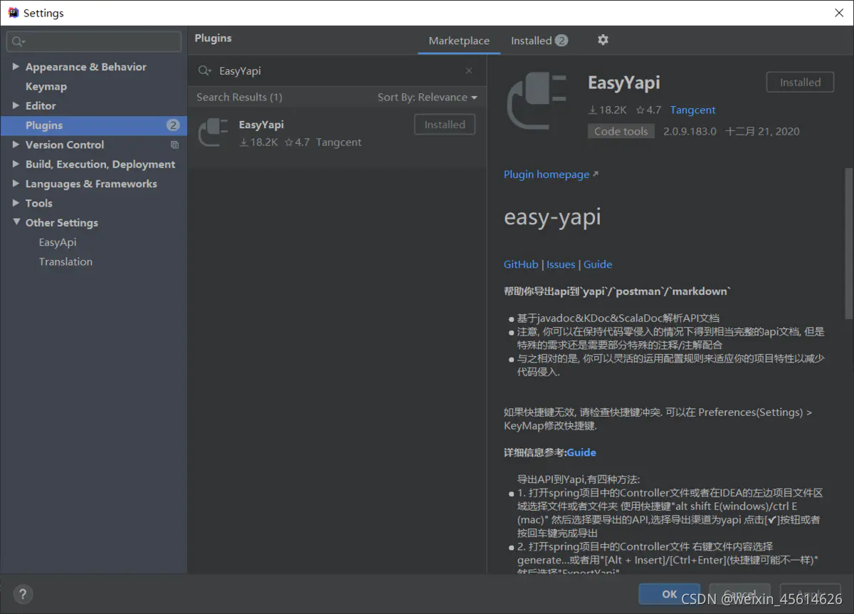Open the help question mark button
This screenshot has width=854, height=614.
(22, 594)
